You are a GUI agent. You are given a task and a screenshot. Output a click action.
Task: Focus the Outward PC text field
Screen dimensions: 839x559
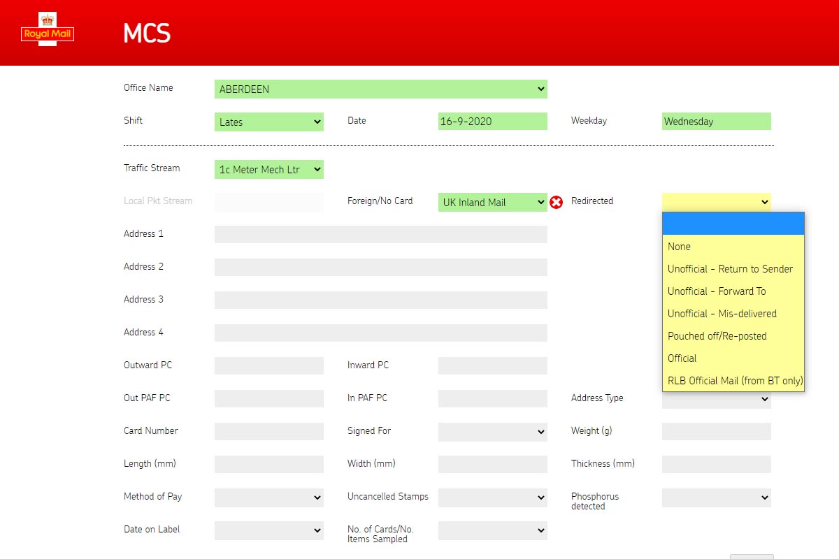click(x=268, y=366)
